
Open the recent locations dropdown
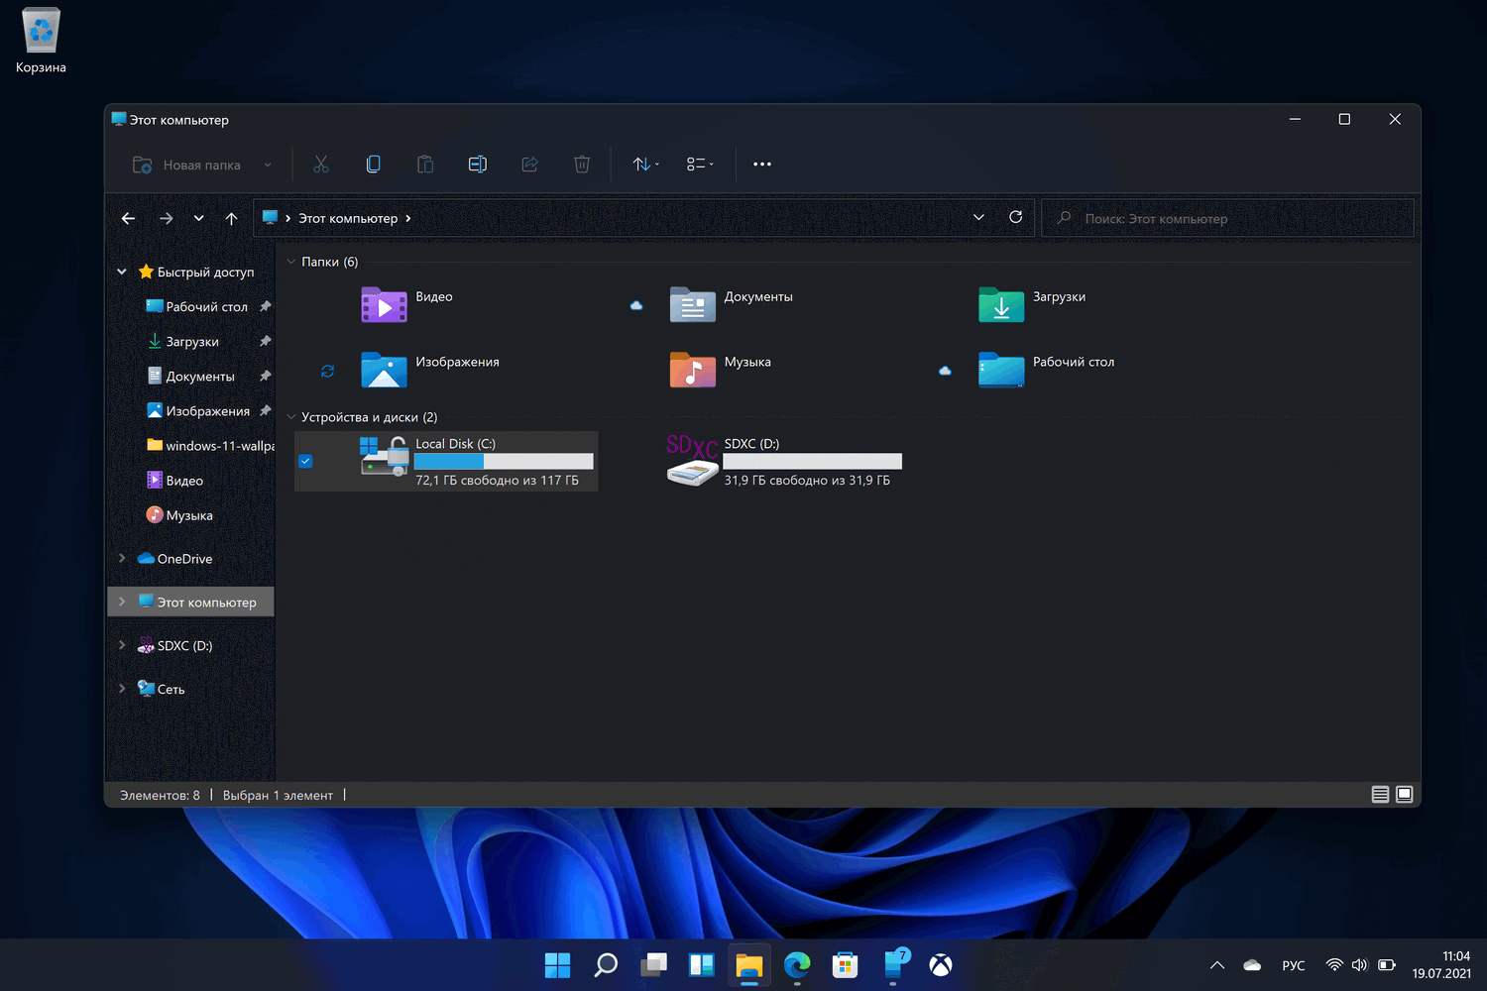199,218
